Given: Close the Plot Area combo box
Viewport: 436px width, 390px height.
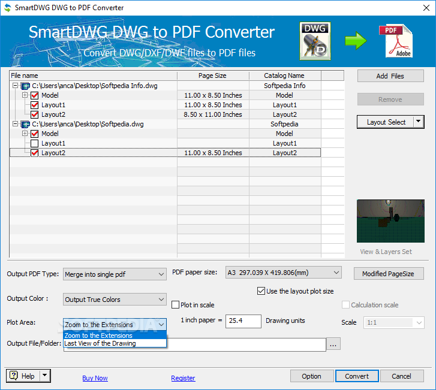Looking at the screenshot, I should pos(161,325).
